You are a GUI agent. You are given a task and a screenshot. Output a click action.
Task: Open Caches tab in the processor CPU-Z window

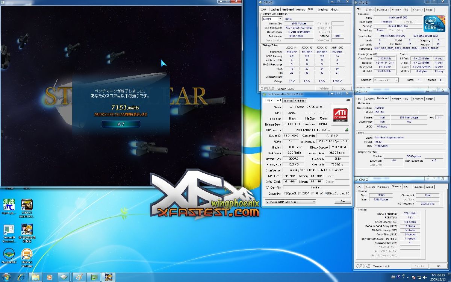click(x=370, y=10)
